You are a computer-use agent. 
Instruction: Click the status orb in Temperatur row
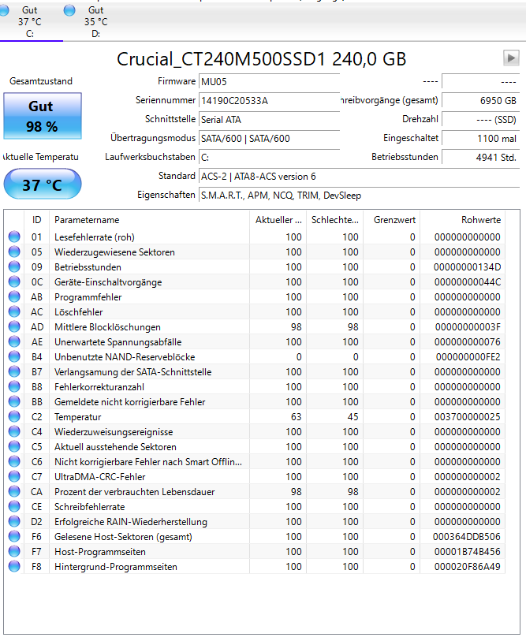14,416
